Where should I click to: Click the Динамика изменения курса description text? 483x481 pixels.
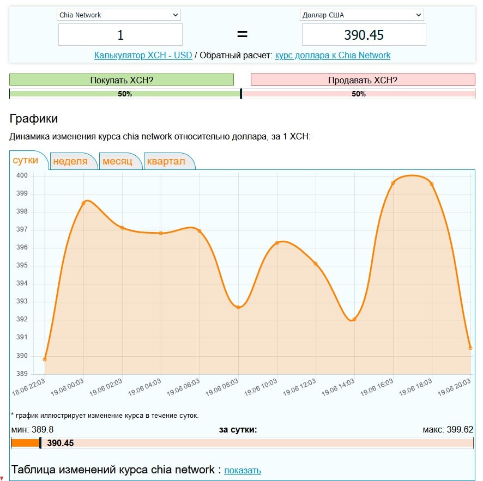click(160, 136)
